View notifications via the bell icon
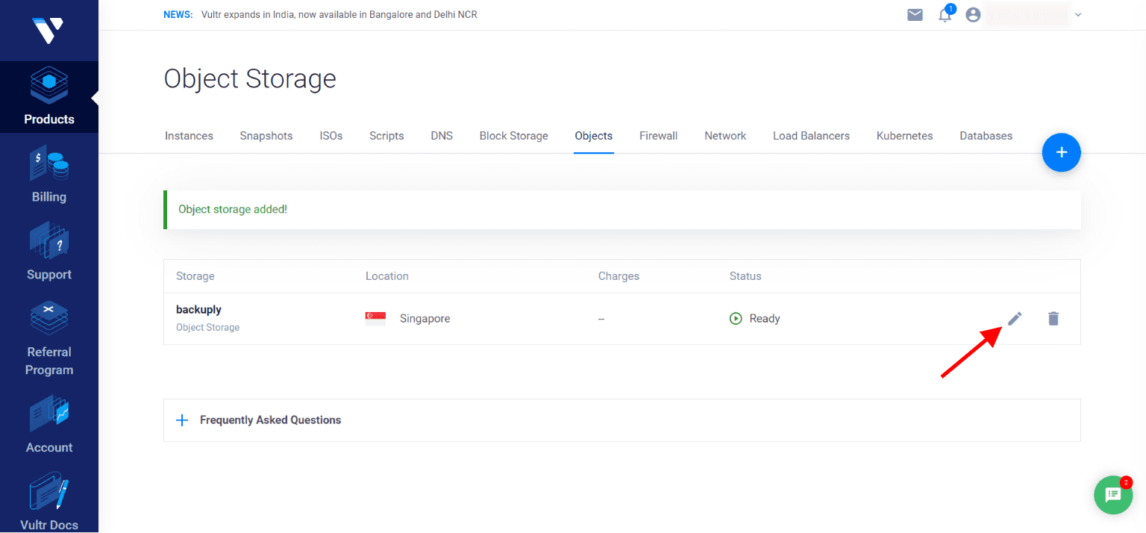 tap(945, 14)
